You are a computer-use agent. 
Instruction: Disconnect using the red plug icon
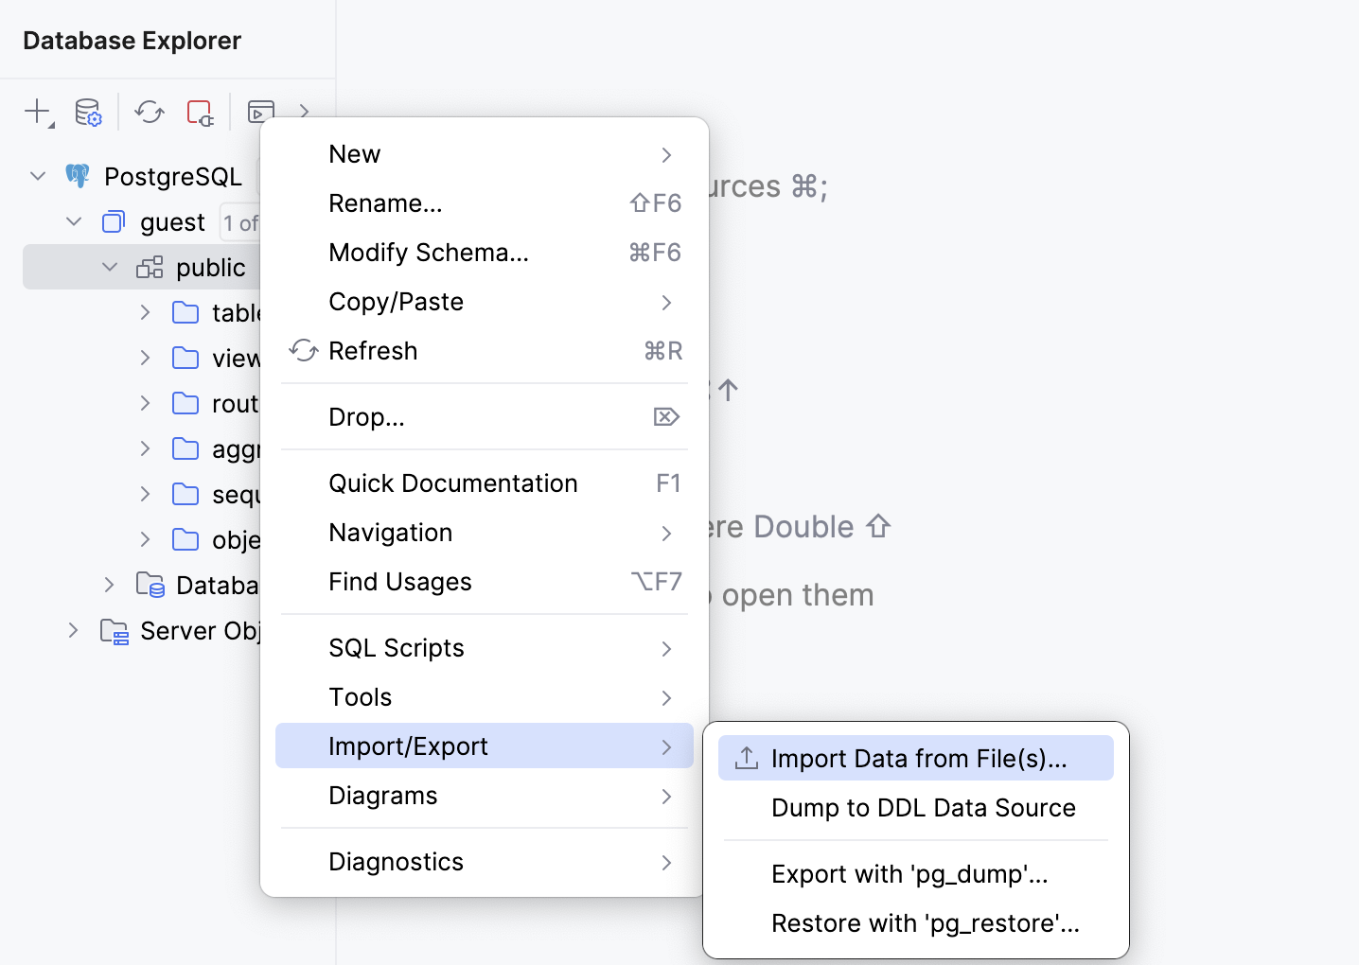tap(201, 112)
